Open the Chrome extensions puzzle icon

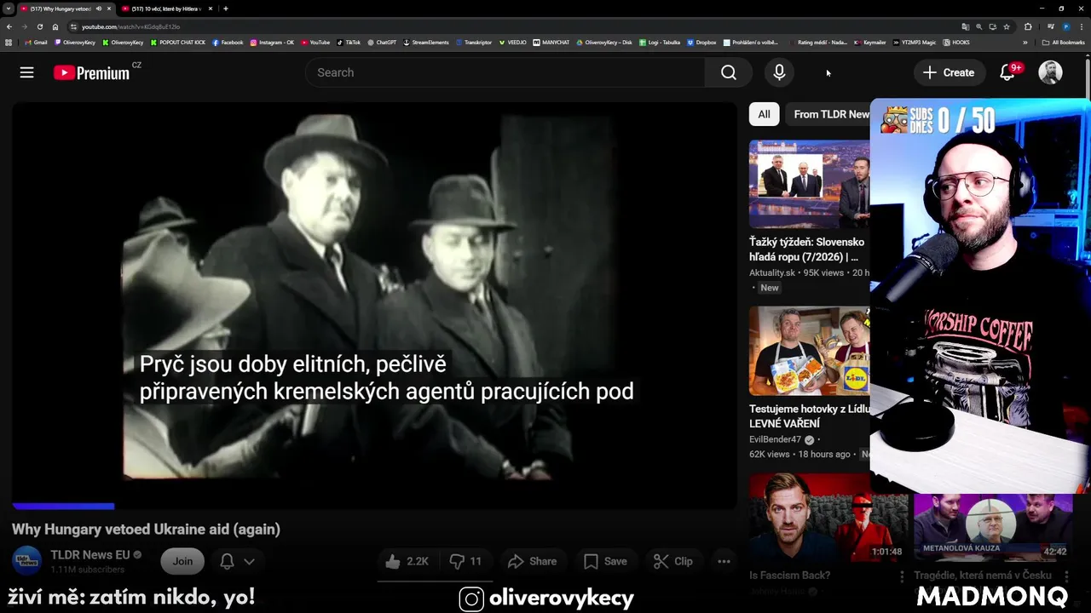[x=1028, y=26]
